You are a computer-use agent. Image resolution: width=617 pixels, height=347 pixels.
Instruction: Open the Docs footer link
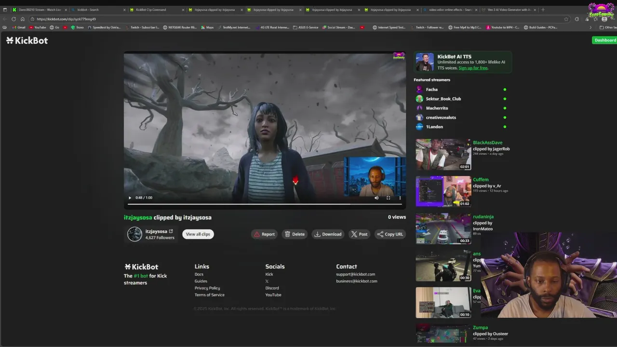[x=199, y=274]
